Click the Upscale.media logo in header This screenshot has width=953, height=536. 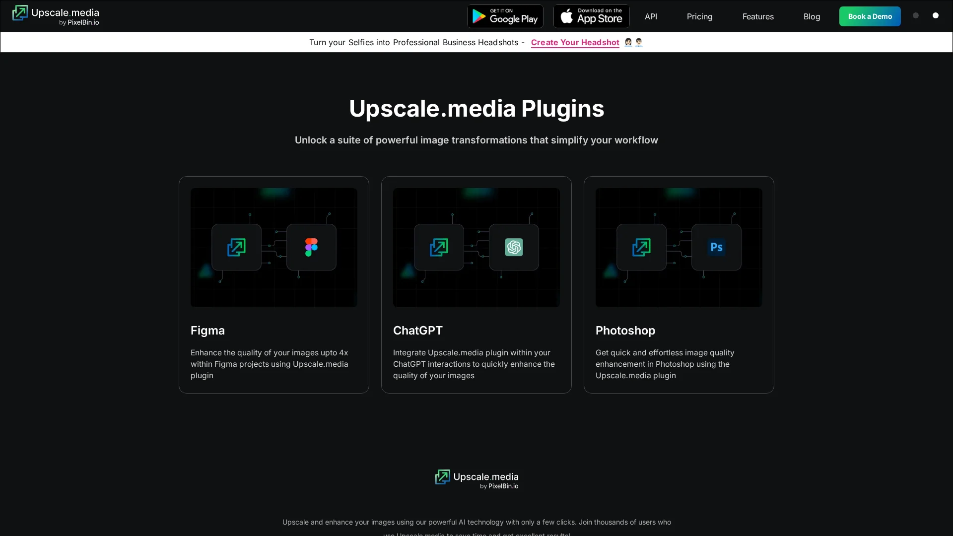tap(56, 16)
